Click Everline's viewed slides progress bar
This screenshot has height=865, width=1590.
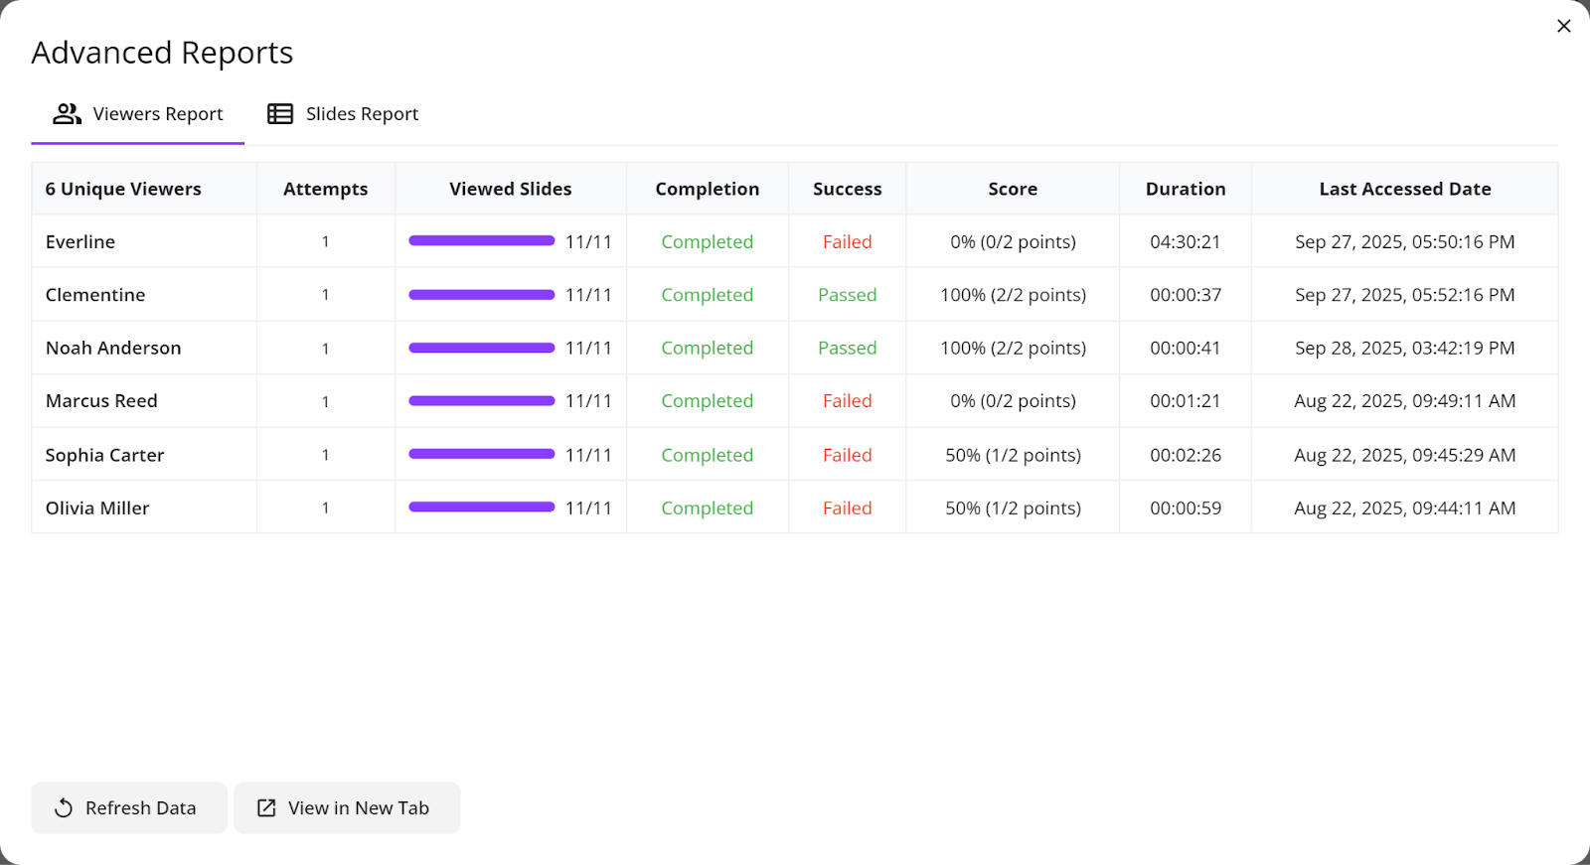[x=481, y=241]
